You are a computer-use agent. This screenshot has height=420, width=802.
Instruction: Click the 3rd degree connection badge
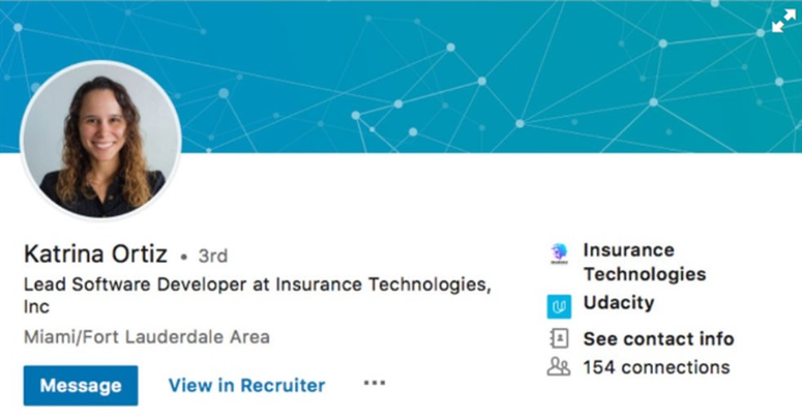pyautogui.click(x=213, y=256)
